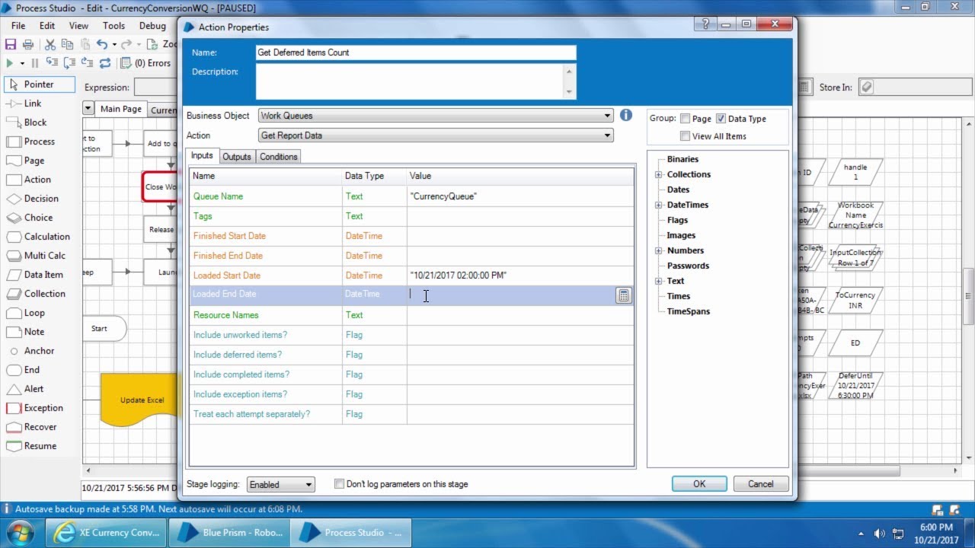This screenshot has width=975, height=548.
Task: Click the Step Out debug icon
Action: (x=86, y=63)
